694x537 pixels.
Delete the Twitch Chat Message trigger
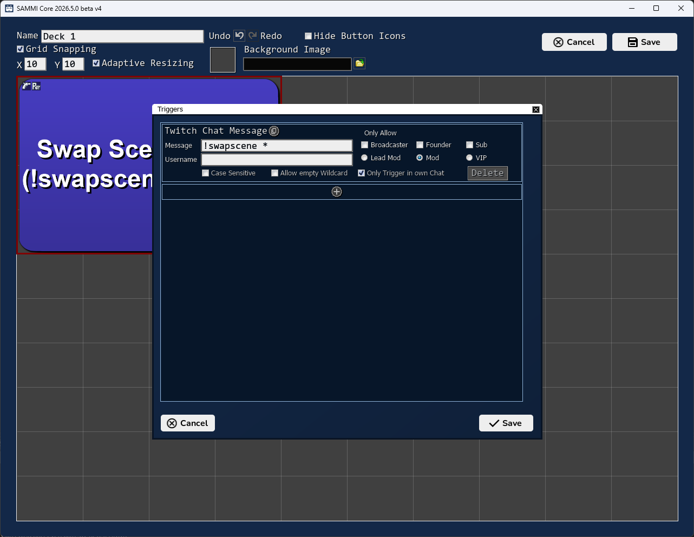point(488,173)
